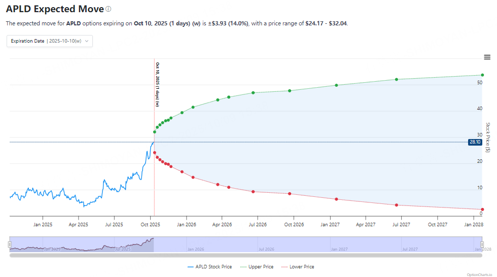Viewport: 497px width, 277px height.
Task: Click the Jul 2026 x-axis label
Action: coord(258,225)
